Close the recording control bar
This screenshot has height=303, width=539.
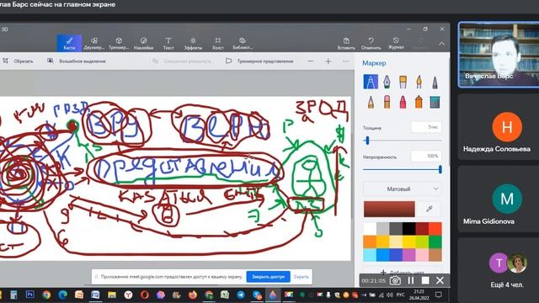click(440, 280)
